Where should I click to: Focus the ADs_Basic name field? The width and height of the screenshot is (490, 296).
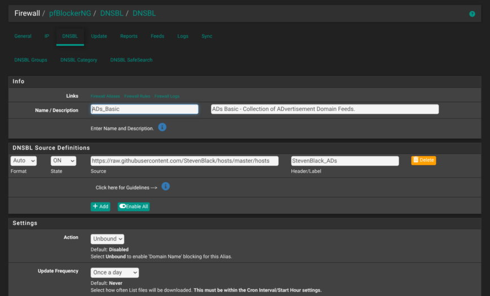145,109
